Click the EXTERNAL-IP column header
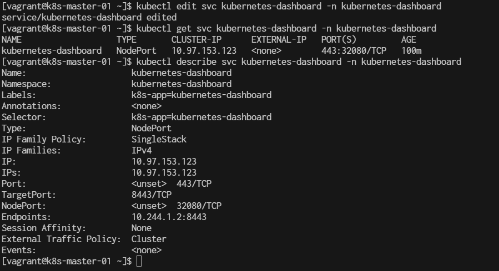499x271 pixels. click(279, 40)
